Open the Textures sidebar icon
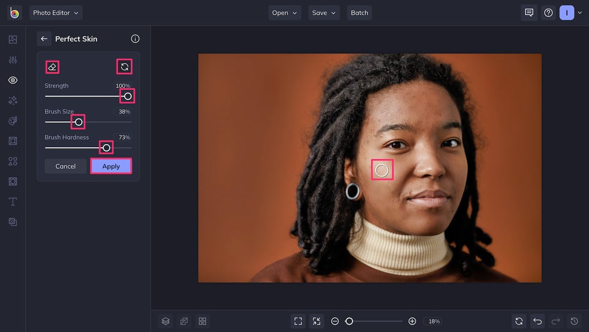Image resolution: width=589 pixels, height=332 pixels. pos(12,222)
